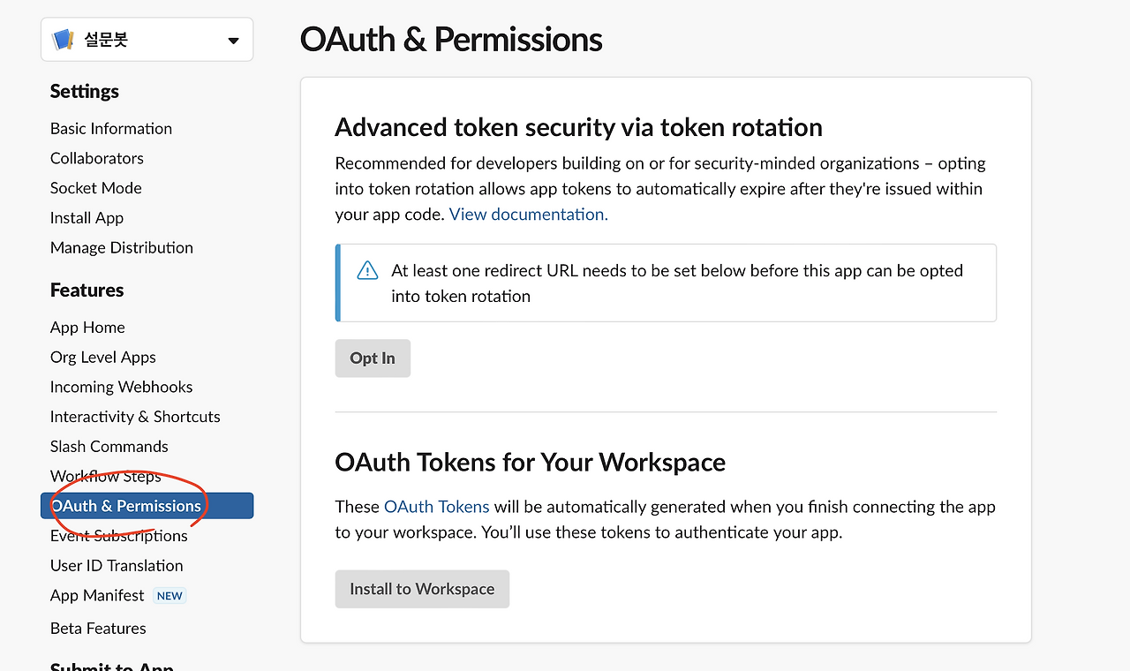
Task: Click the warning triangle alert icon
Action: tap(367, 271)
